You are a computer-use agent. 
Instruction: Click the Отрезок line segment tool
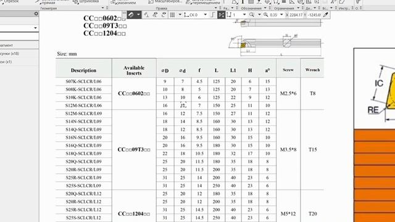10,2
